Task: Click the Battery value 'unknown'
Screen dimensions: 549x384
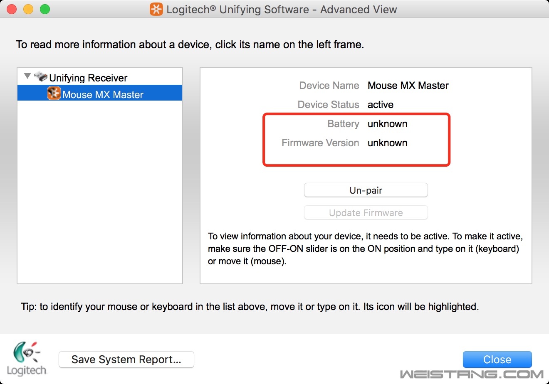Action: point(387,124)
